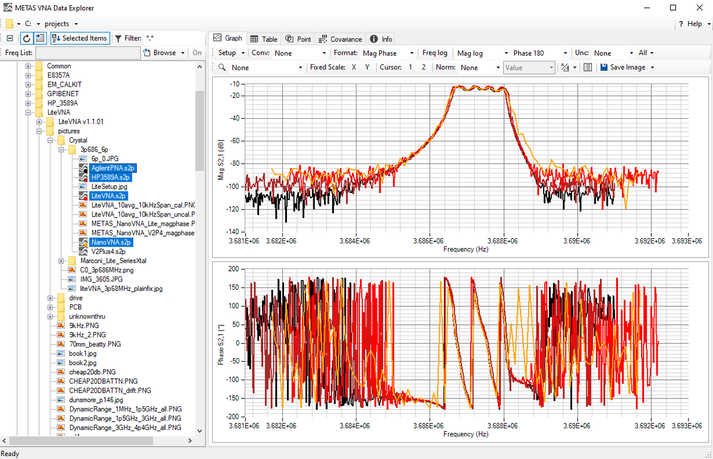
Task: Switch to the Graph tab
Action: tap(228, 38)
